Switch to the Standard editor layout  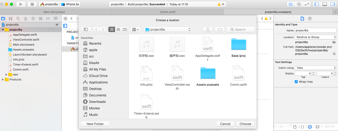point(291,4)
